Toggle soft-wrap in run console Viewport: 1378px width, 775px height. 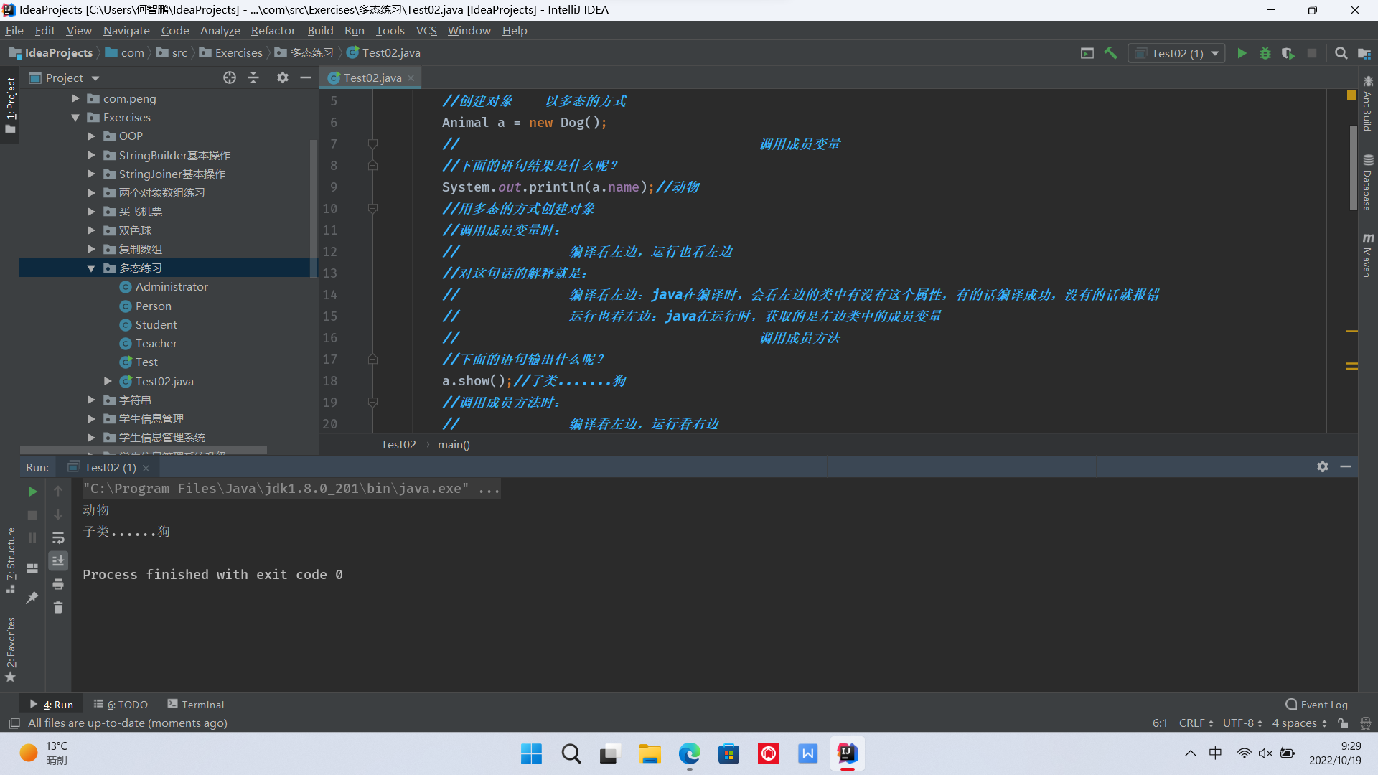click(58, 537)
